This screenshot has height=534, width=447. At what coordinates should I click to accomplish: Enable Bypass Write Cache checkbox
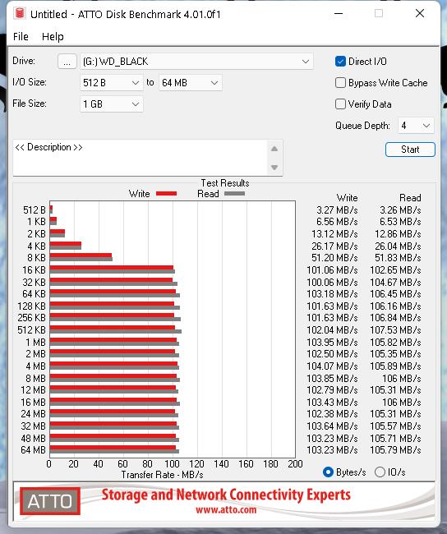pos(340,83)
